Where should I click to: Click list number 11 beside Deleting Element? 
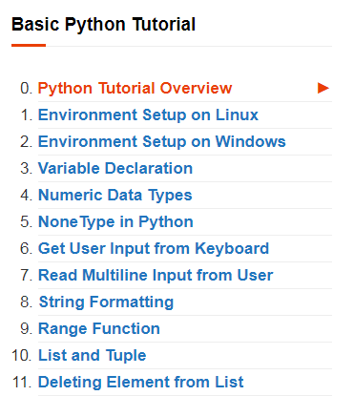pyautogui.click(x=22, y=382)
